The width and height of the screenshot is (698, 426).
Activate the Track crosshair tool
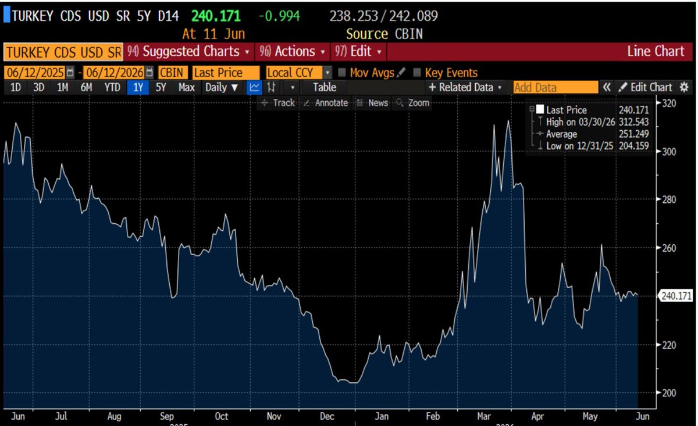click(278, 103)
